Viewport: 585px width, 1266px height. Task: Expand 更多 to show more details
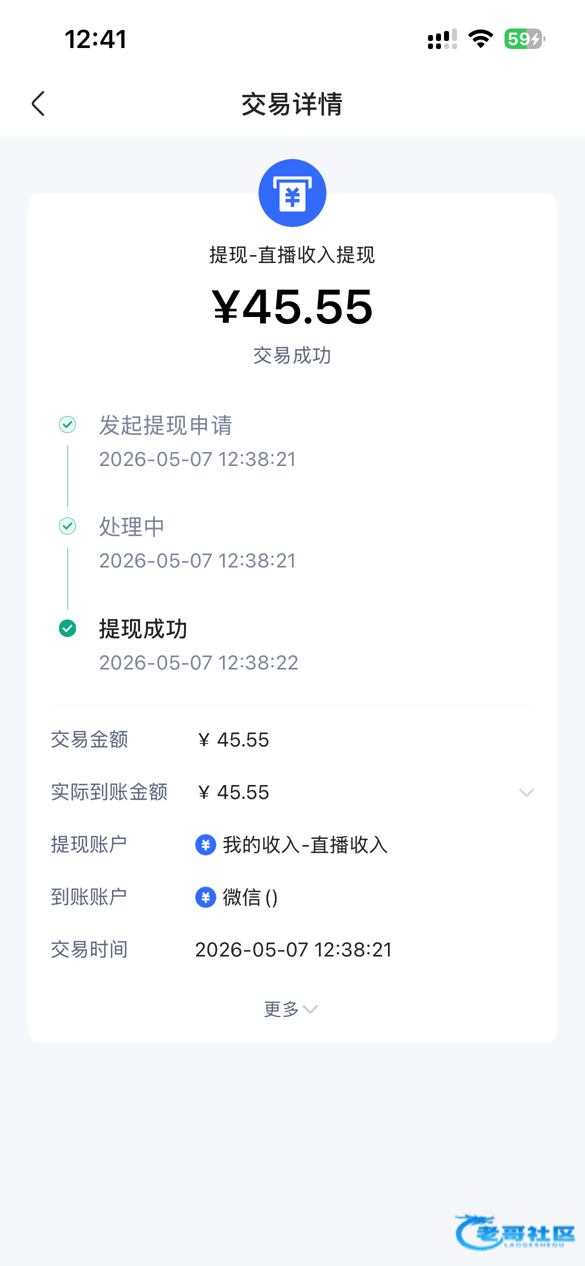(291, 1009)
